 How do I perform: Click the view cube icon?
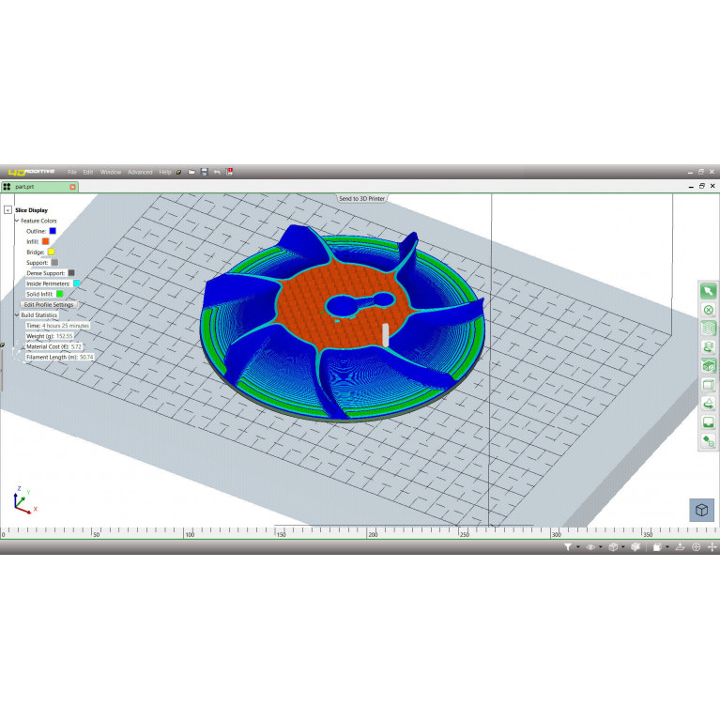(701, 510)
